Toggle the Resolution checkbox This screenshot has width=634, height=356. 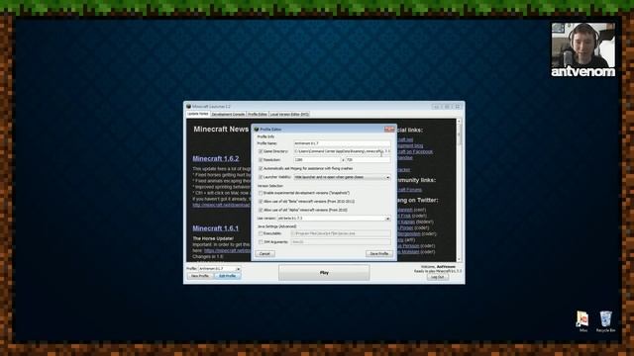261,160
